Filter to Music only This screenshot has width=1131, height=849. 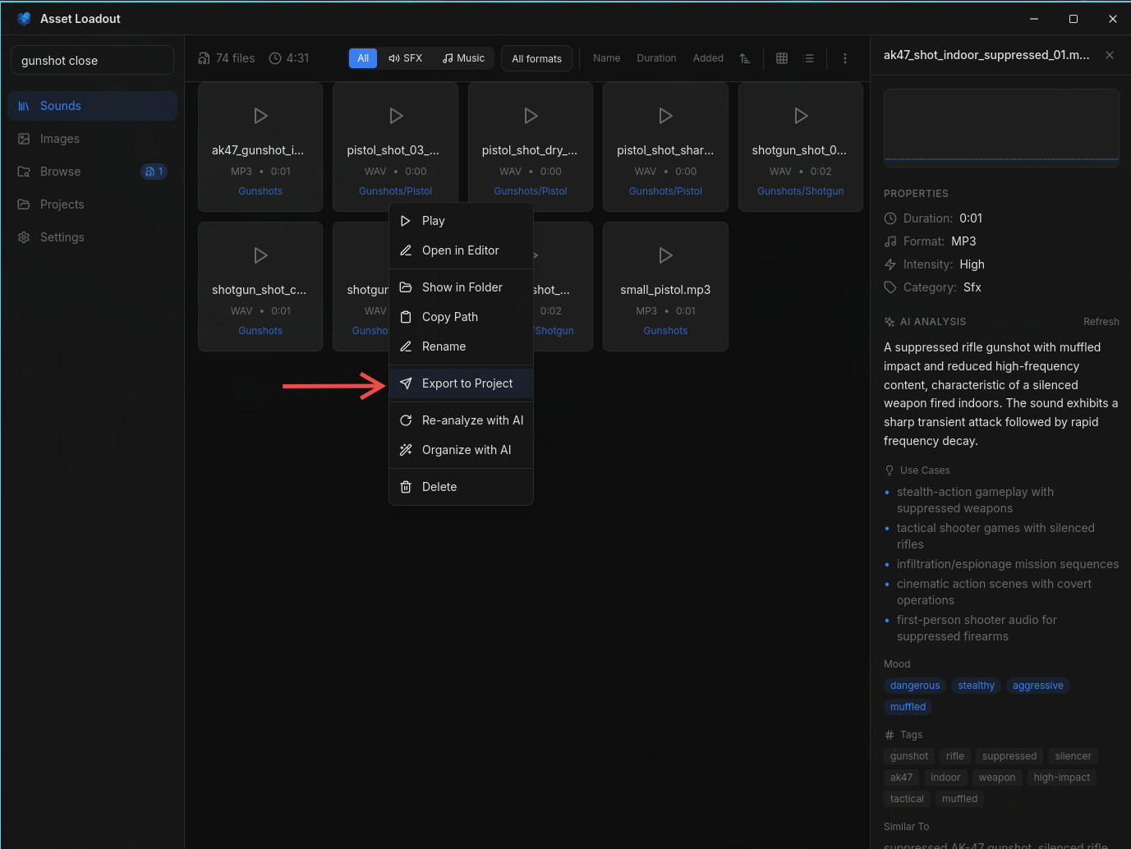[464, 58]
